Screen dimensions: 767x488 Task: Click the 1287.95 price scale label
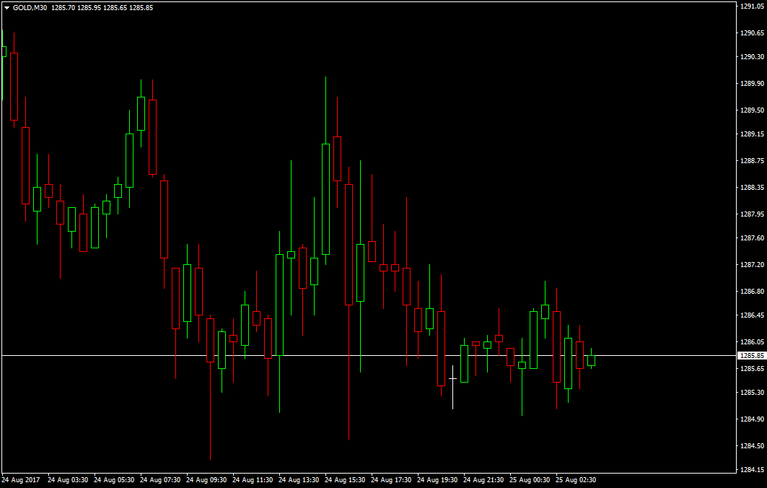pos(751,214)
